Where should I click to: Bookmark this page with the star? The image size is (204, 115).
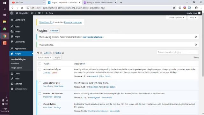pyautogui.click(x=174, y=8)
